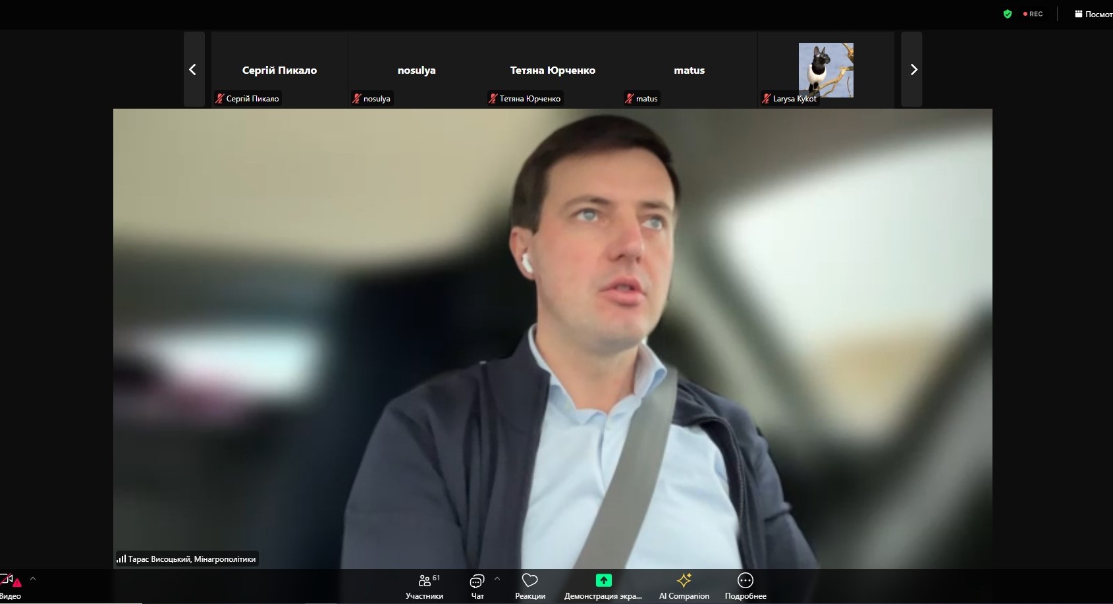Show next participants with right arrow

[913, 70]
